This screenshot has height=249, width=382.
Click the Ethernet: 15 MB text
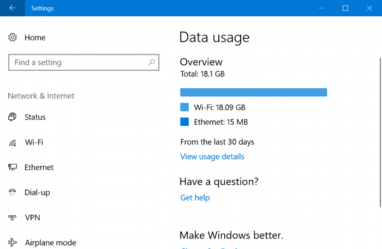coord(220,122)
